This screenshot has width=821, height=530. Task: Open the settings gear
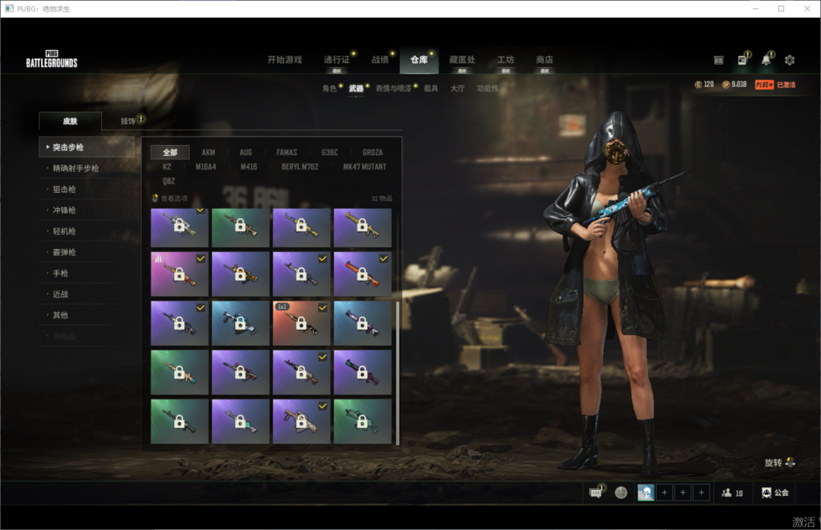(x=790, y=60)
